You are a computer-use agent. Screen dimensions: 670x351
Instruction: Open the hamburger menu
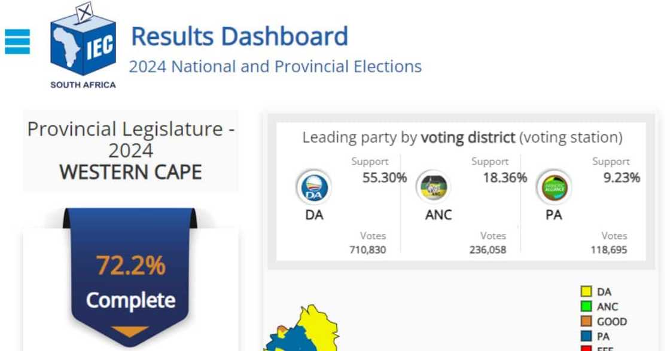17,42
